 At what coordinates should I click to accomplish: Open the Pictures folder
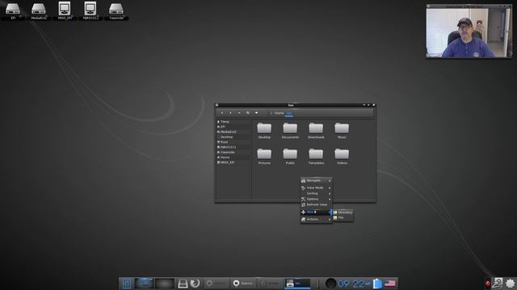[x=264, y=156]
